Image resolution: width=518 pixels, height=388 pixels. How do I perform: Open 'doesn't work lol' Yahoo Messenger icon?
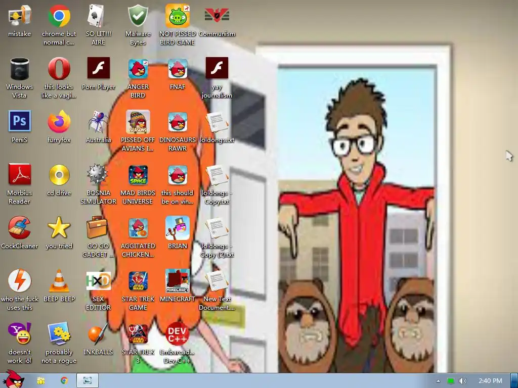[x=20, y=333]
